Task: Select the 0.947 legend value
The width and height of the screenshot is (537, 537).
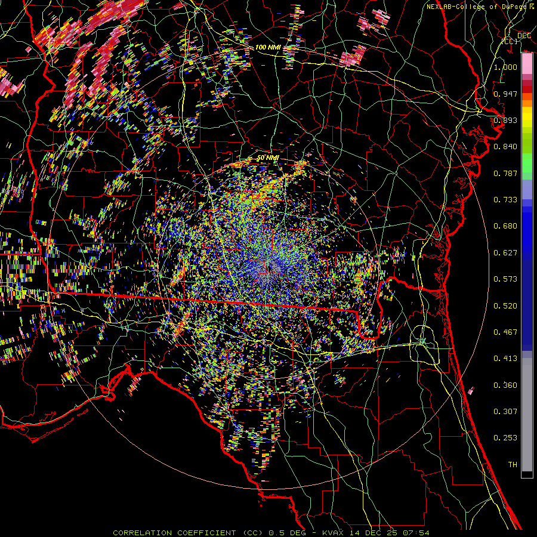Action: tap(505, 94)
